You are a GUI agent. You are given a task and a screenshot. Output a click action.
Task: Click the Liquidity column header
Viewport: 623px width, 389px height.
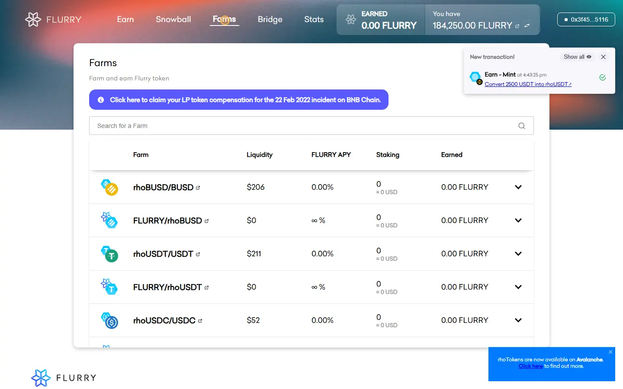[x=260, y=155]
